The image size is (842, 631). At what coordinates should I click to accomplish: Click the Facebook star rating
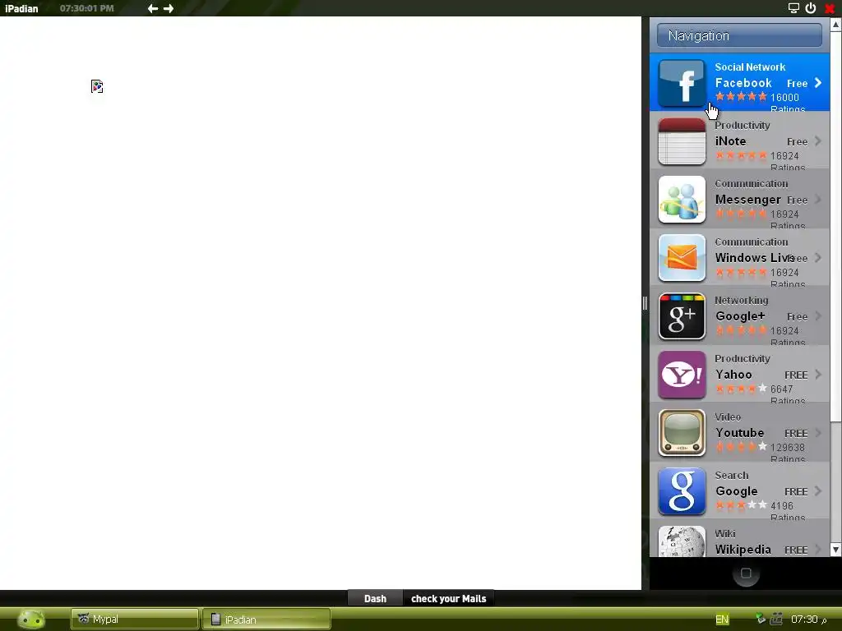[x=741, y=97]
